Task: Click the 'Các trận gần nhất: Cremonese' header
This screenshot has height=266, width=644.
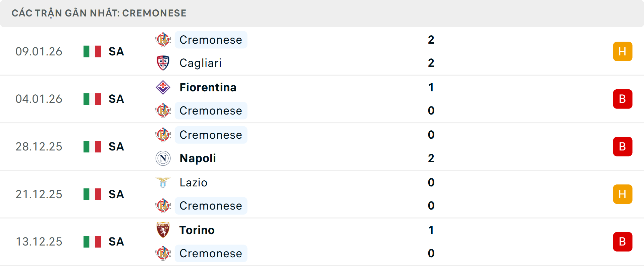Action: click(99, 13)
